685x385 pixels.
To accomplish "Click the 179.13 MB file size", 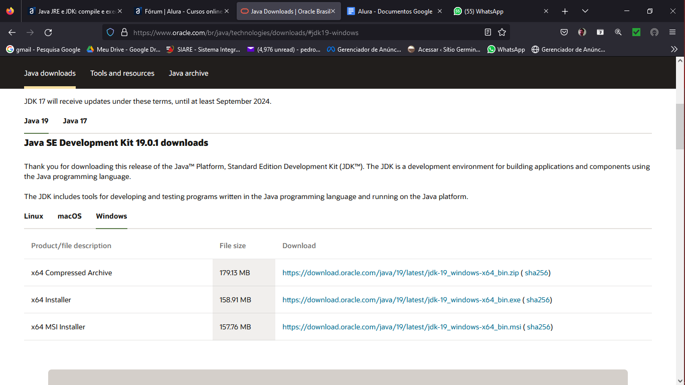I will (235, 273).
